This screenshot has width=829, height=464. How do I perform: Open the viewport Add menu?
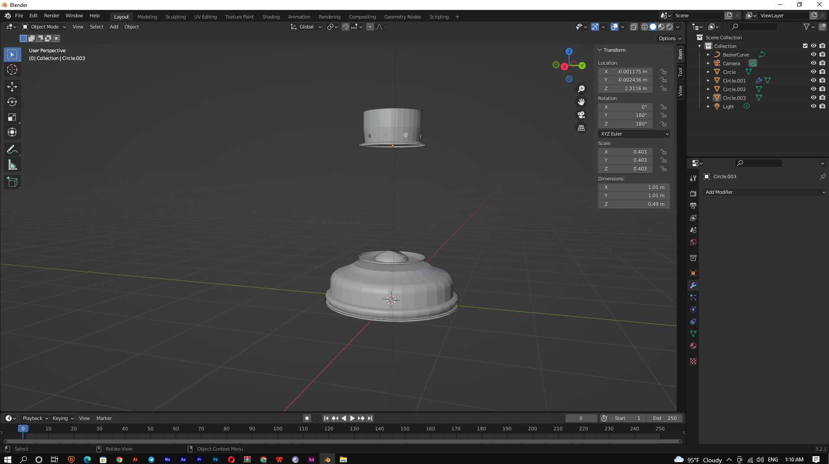[114, 27]
